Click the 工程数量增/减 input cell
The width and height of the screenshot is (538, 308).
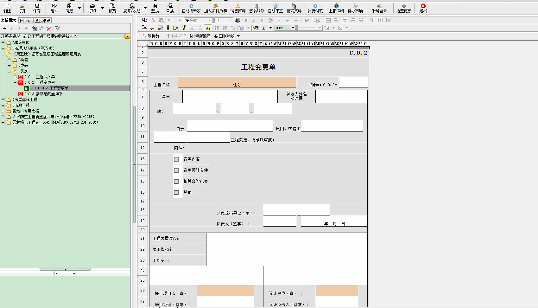pos(287,238)
